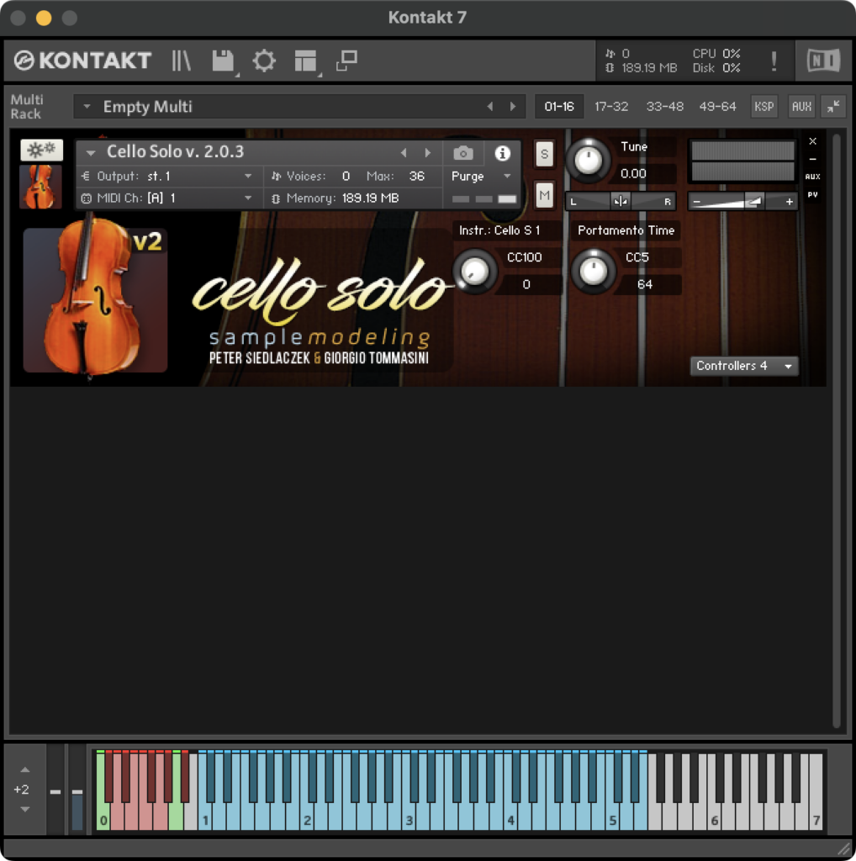Toggle instrument AUX controls
Screen dimensions: 856x861
[812, 177]
